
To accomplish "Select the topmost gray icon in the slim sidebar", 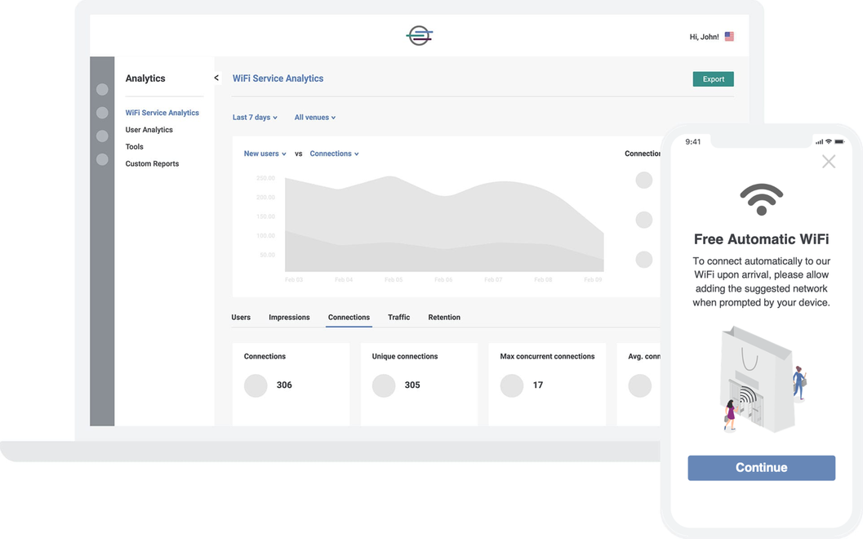I will point(102,89).
